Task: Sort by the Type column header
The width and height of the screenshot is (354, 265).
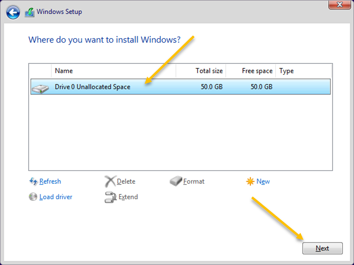Action: 304,71
